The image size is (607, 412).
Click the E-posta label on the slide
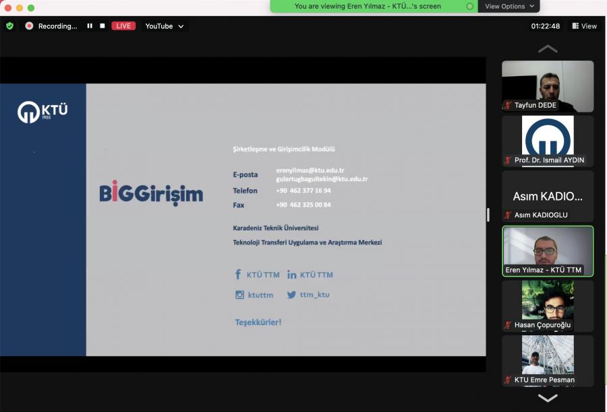click(245, 174)
